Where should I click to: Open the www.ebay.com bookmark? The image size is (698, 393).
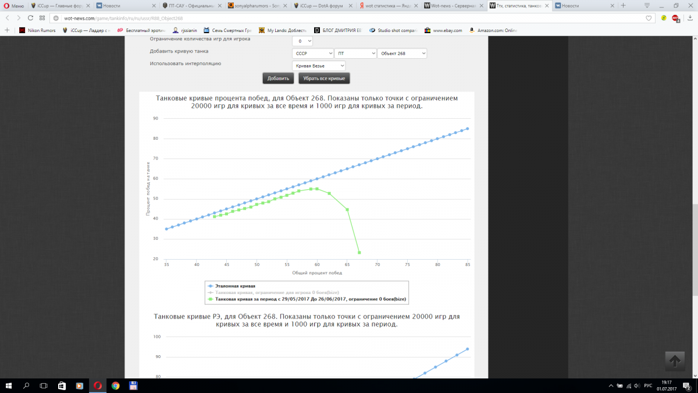click(443, 30)
